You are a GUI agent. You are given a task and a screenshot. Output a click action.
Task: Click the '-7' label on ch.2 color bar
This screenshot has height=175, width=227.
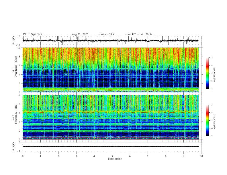(212, 136)
